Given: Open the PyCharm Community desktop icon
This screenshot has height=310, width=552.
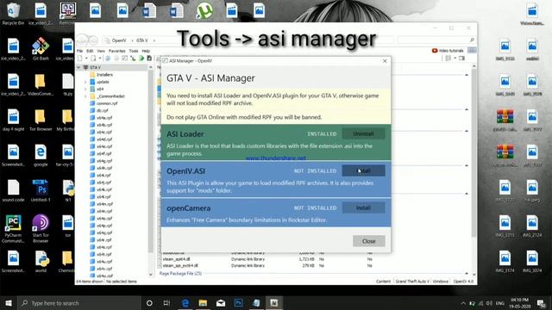Looking at the screenshot, I should [x=13, y=228].
